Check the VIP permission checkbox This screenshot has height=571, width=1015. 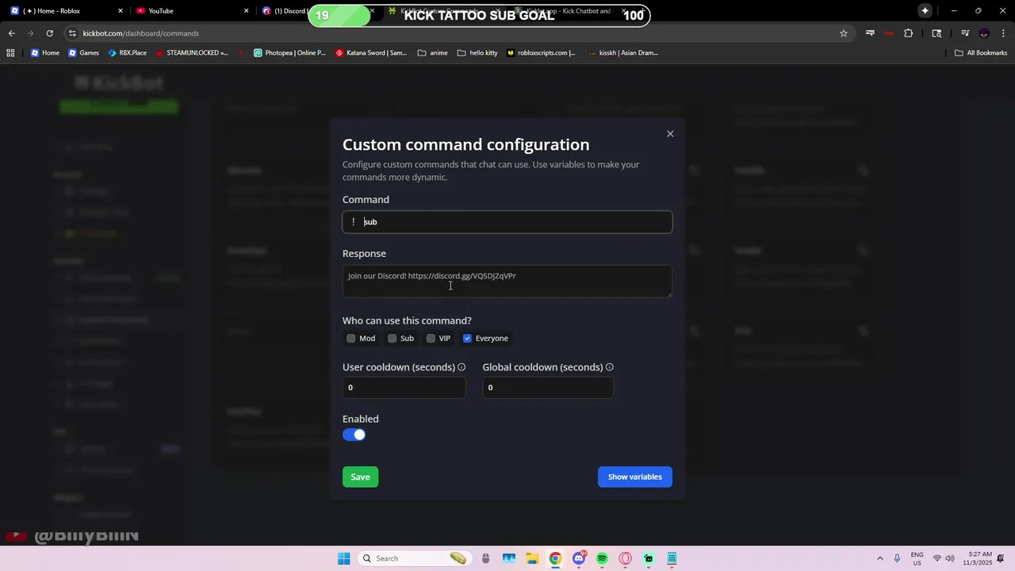(x=431, y=339)
